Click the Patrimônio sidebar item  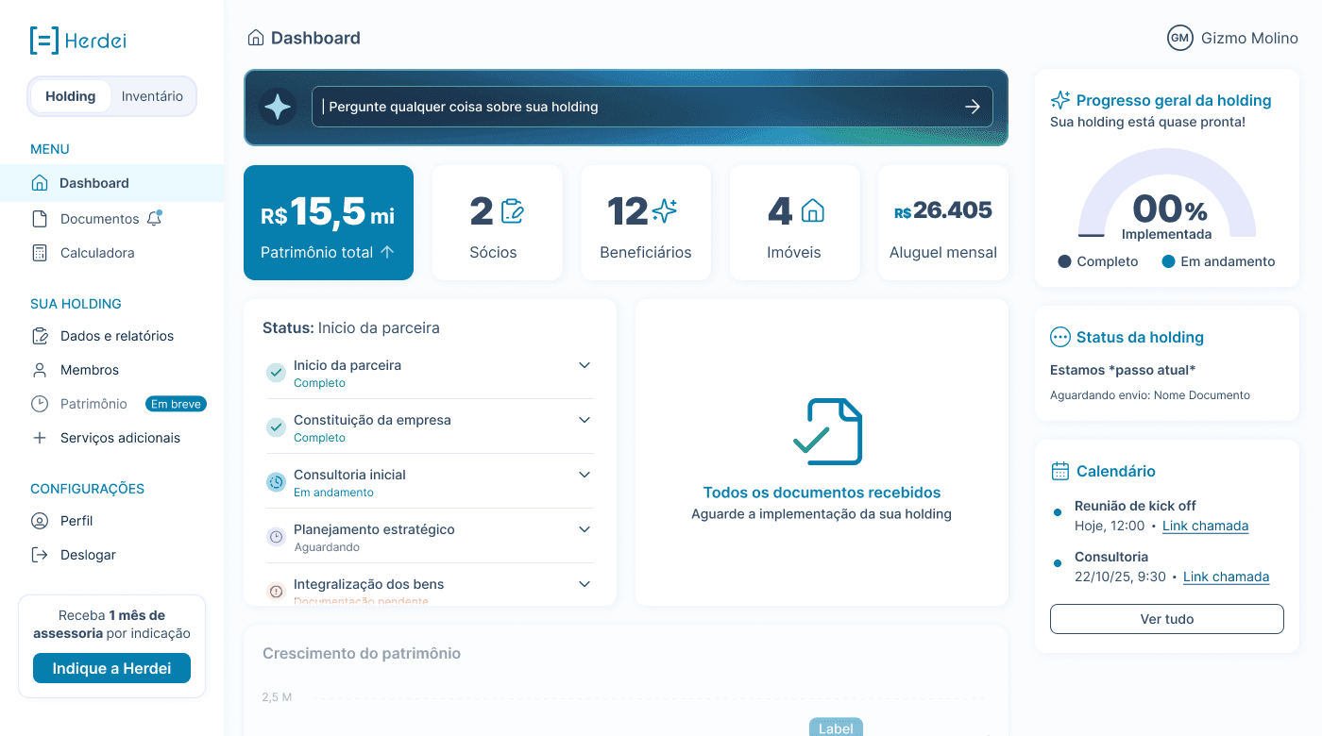tap(93, 403)
